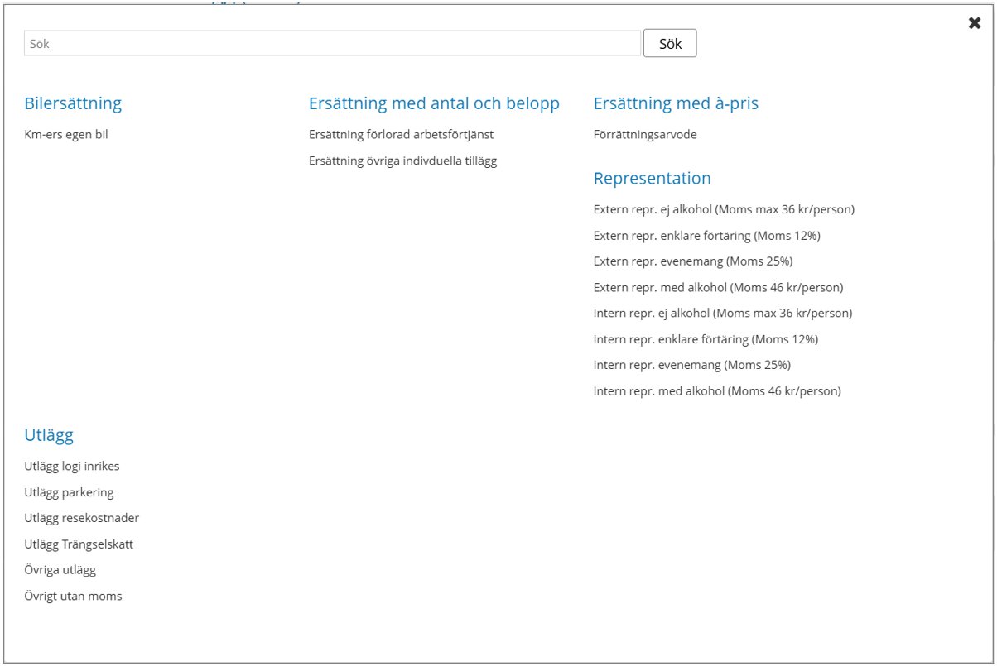The height and width of the screenshot is (666, 997).
Task: Select Övrigt utan moms
Action: (73, 597)
